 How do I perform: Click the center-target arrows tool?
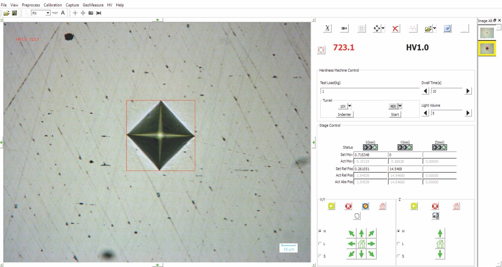click(x=83, y=13)
